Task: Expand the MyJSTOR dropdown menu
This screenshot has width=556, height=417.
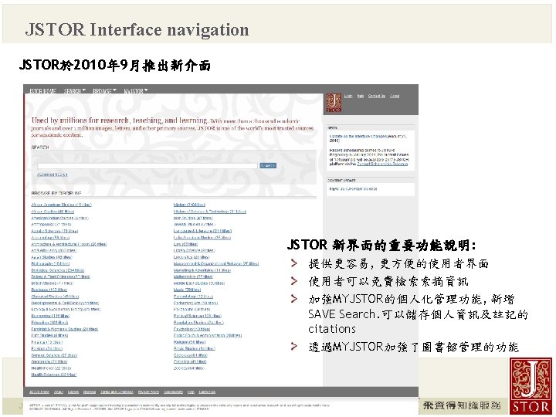Action: [136, 91]
